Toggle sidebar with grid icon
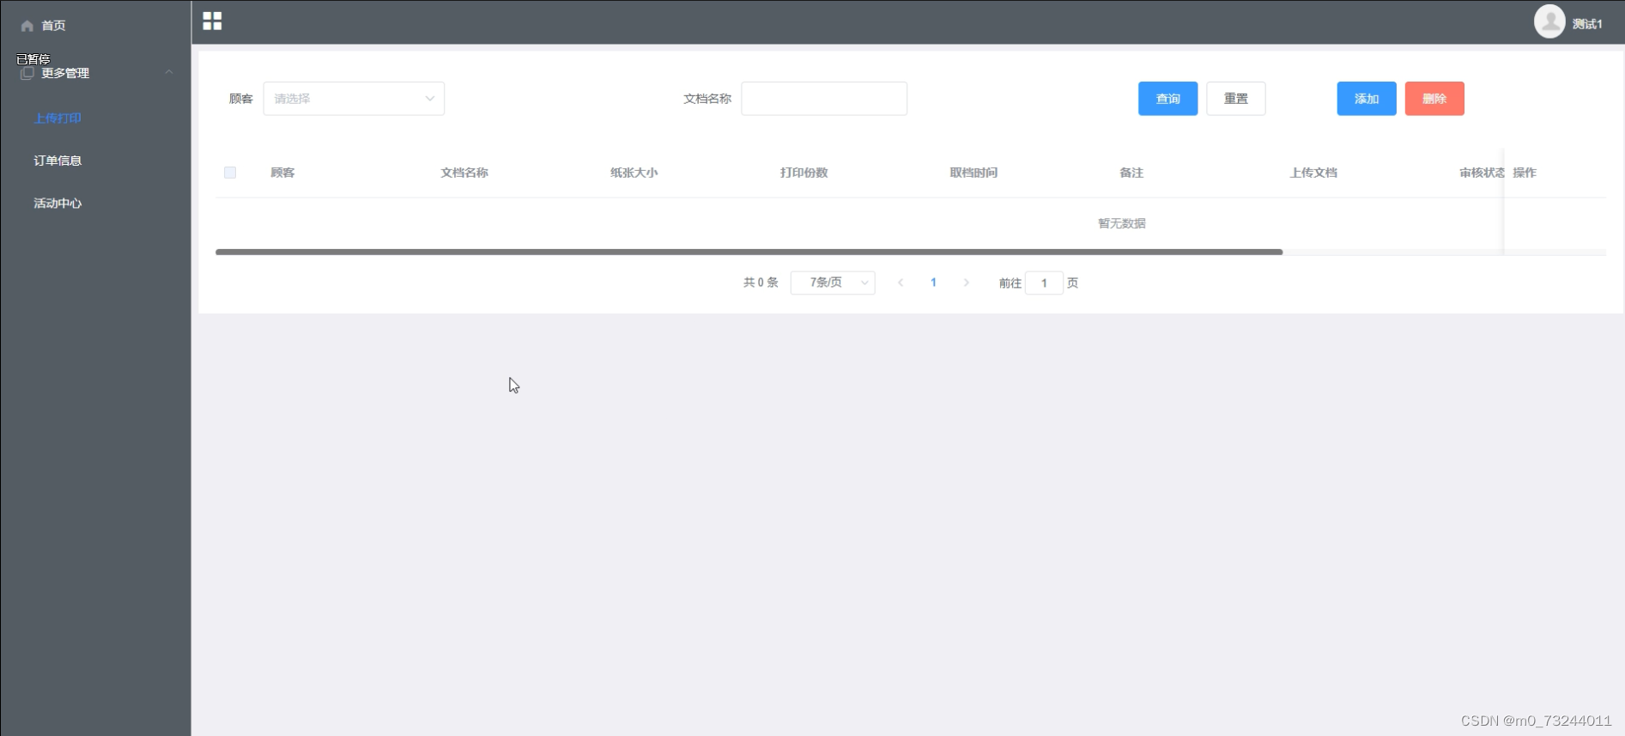The height and width of the screenshot is (736, 1625). click(x=212, y=21)
